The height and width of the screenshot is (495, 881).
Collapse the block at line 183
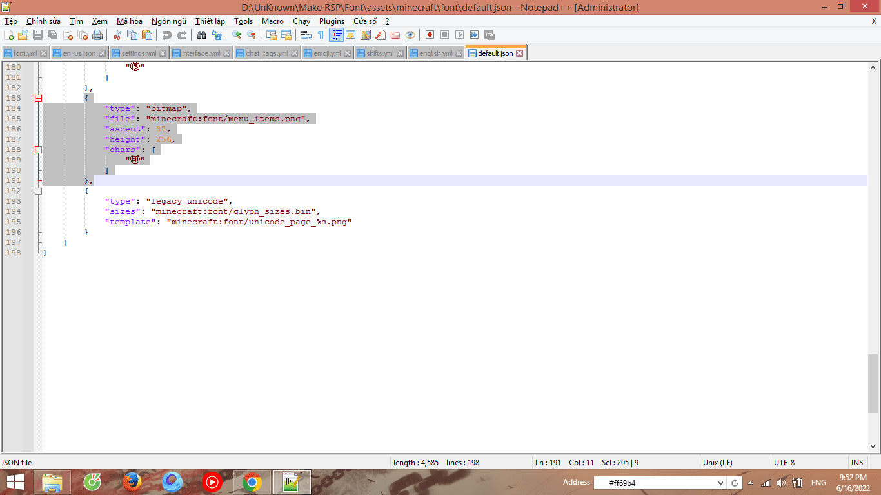point(38,98)
